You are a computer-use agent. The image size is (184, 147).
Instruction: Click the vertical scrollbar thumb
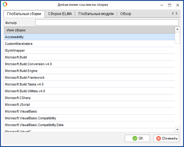177,38
